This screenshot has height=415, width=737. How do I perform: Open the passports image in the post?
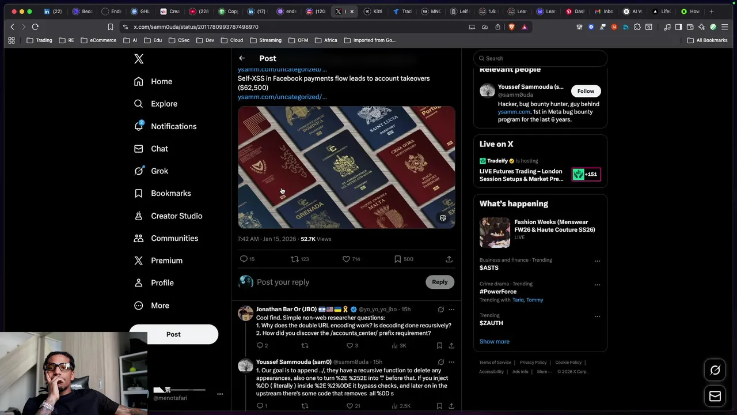point(346,167)
